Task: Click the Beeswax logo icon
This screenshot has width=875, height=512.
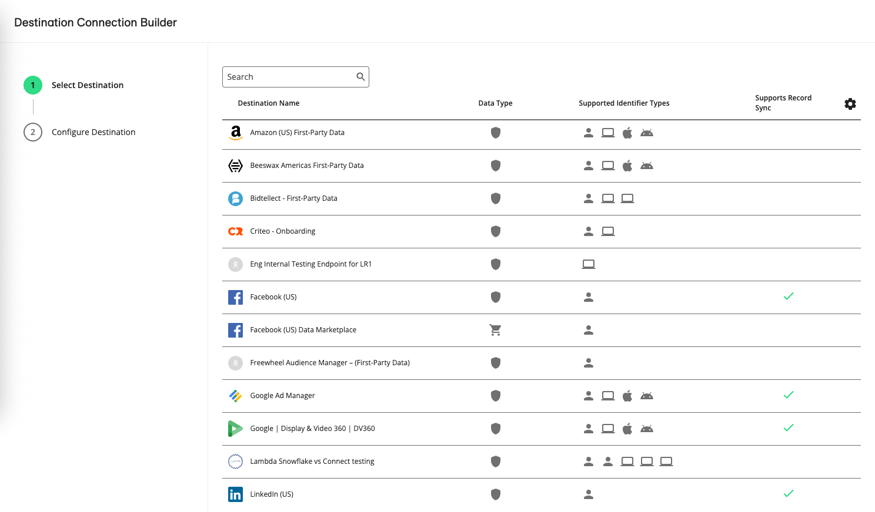Action: pyautogui.click(x=235, y=166)
